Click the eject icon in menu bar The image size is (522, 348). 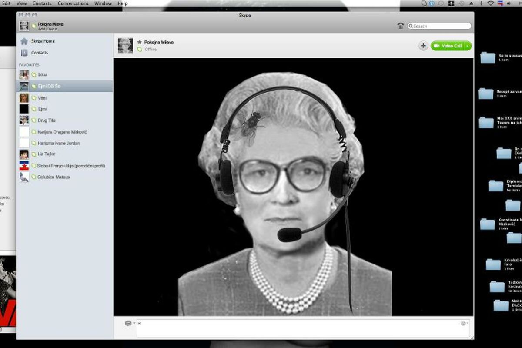471,3
